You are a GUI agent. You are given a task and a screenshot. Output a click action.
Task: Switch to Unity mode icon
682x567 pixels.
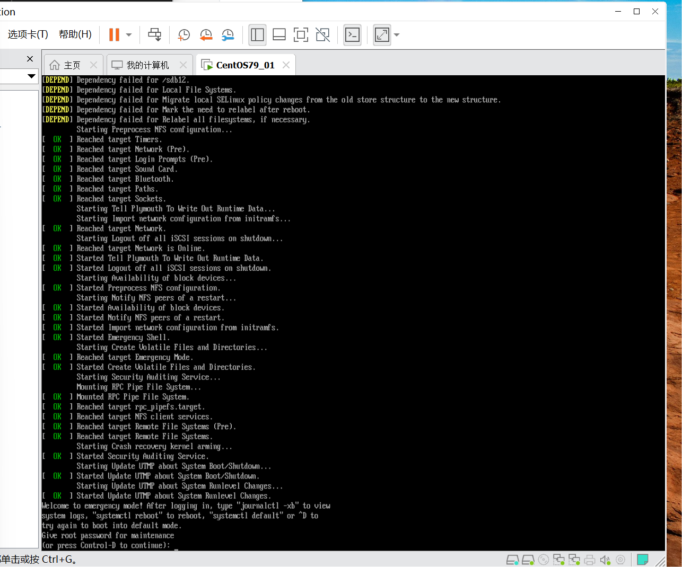pos(322,35)
